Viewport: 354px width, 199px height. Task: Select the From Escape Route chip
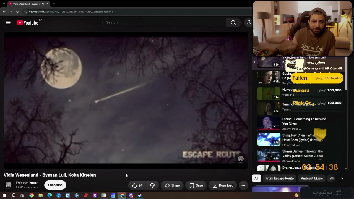[x=280, y=179]
